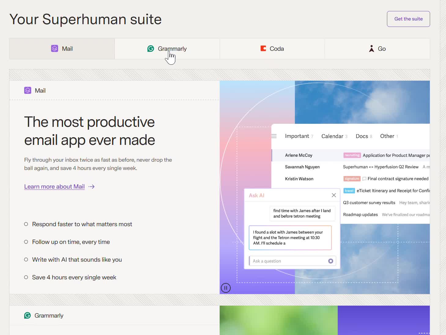Click the I found a slot AI response
Viewport: 446px width, 335px height.
coord(290,238)
